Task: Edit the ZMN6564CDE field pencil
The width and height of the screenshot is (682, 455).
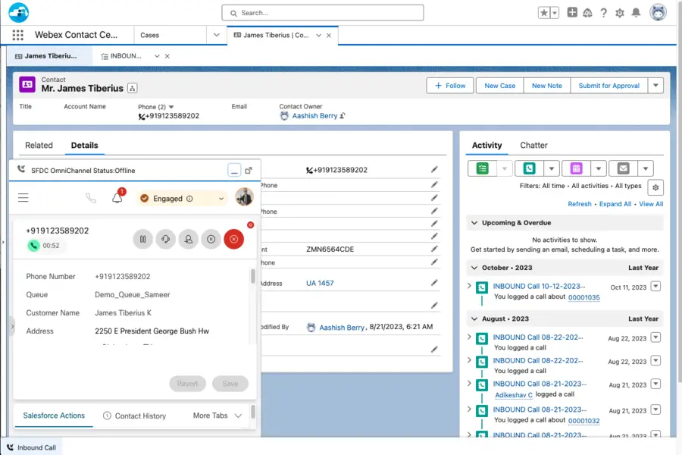Action: [434, 249]
